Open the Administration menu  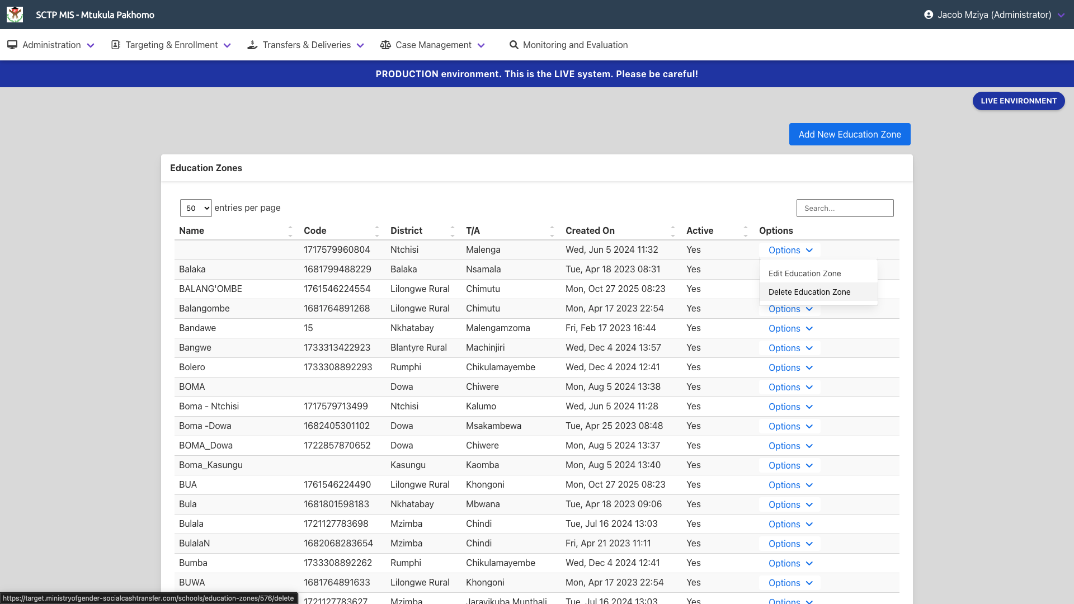(x=51, y=45)
